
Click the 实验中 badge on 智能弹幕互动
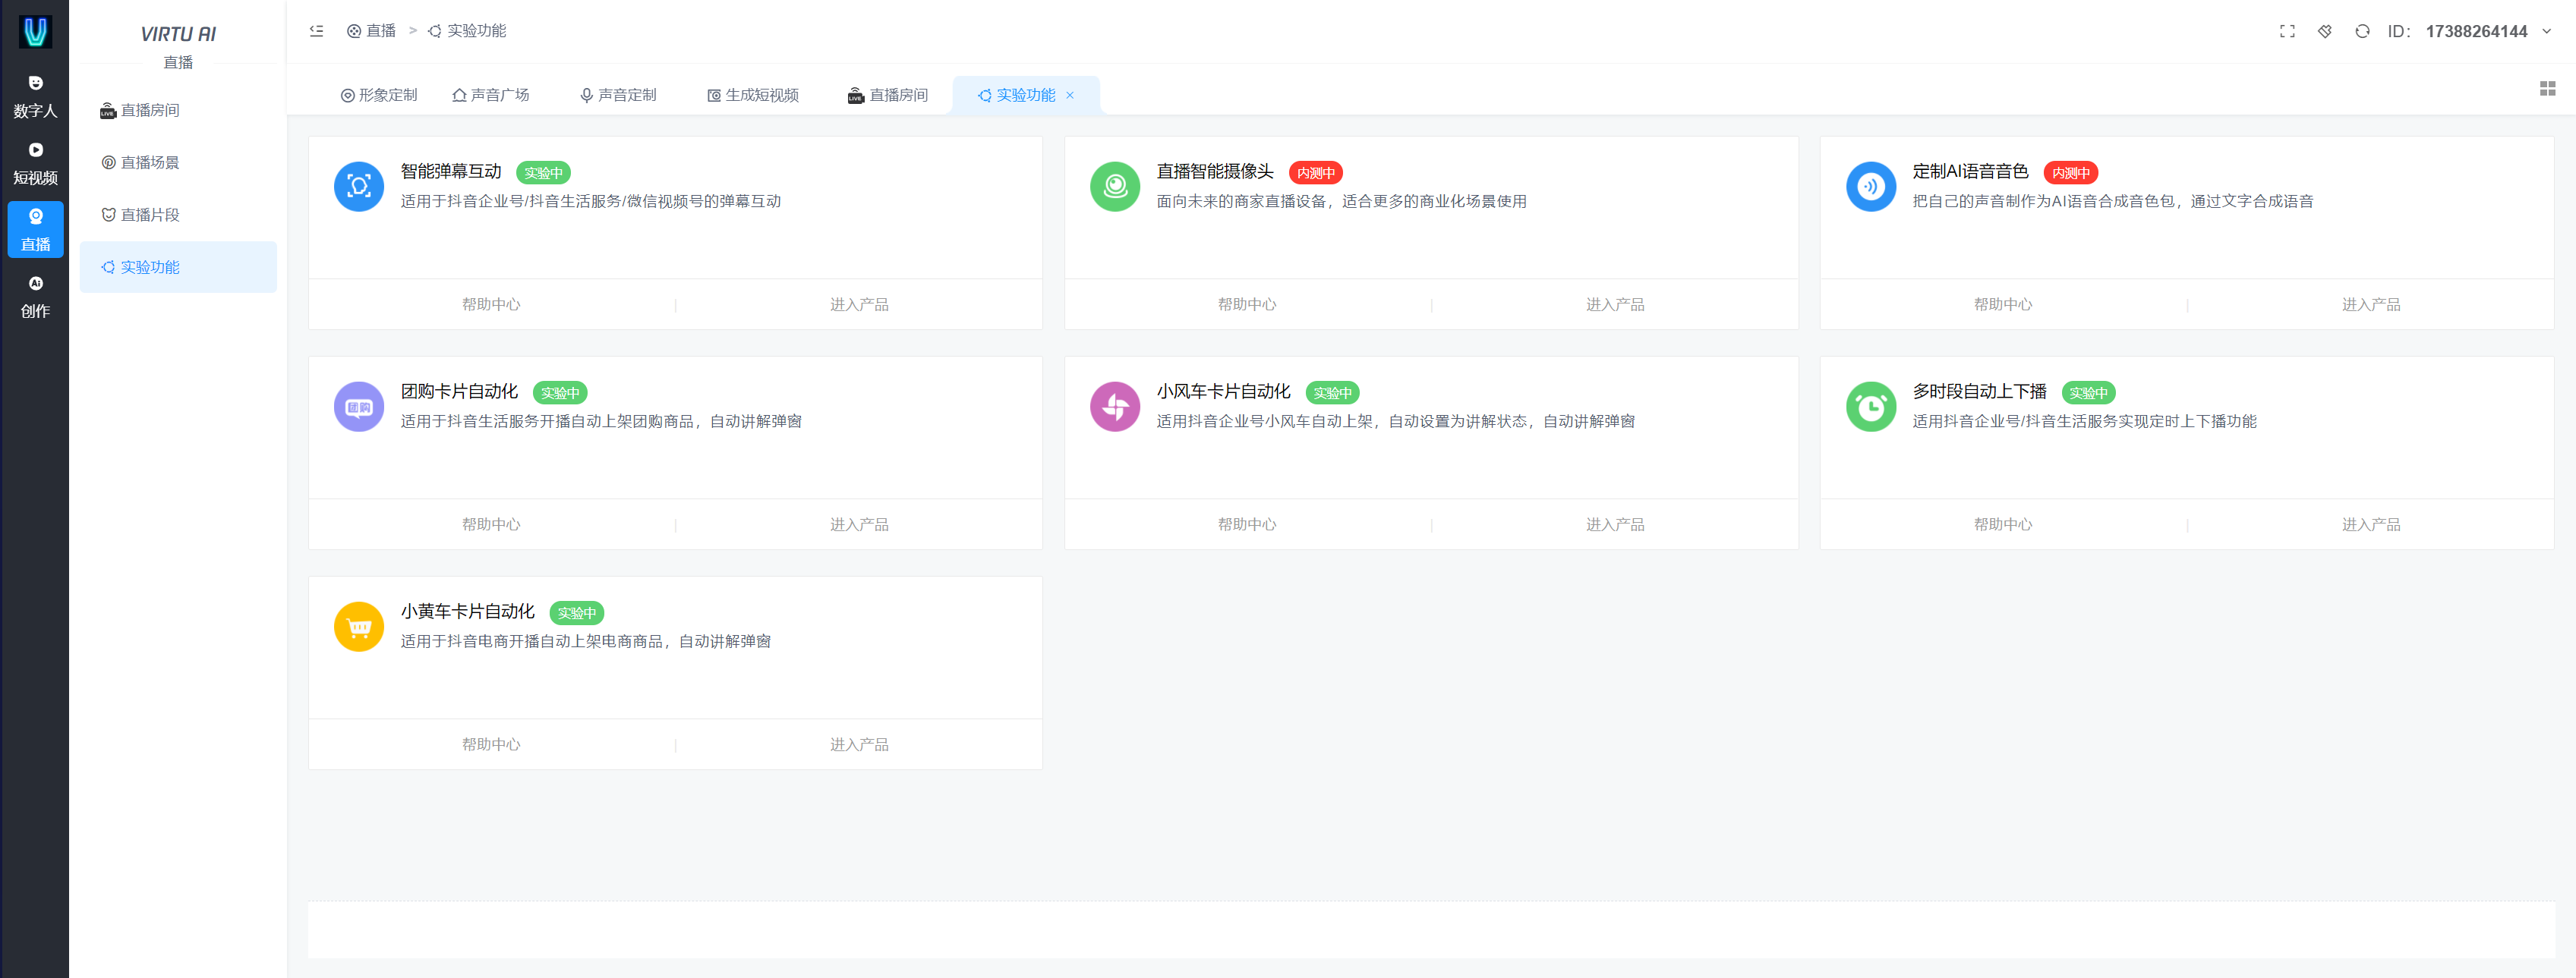543,173
